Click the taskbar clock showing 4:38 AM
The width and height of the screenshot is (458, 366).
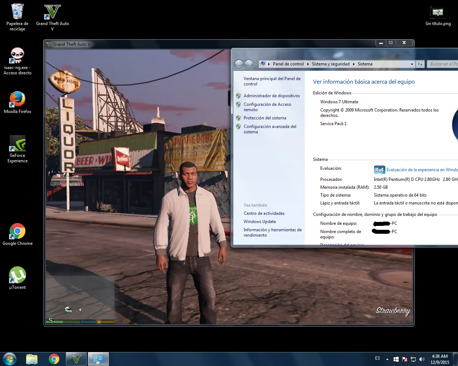(x=440, y=359)
